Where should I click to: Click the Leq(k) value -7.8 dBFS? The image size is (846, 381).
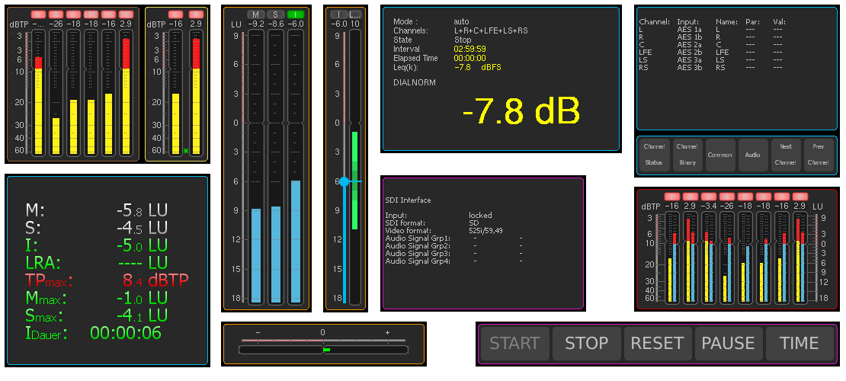tap(477, 68)
